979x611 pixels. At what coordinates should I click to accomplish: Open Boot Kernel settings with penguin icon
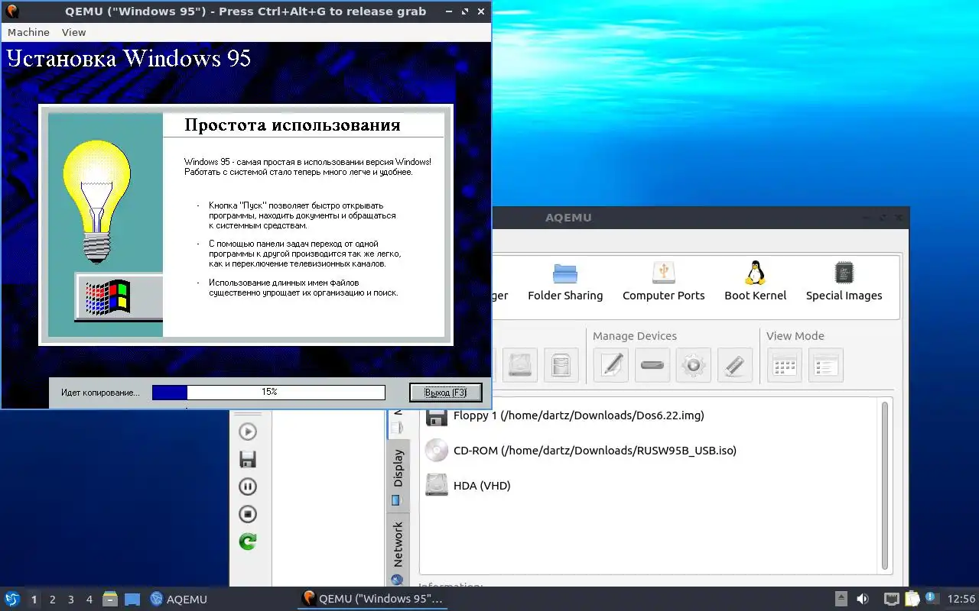pos(755,282)
